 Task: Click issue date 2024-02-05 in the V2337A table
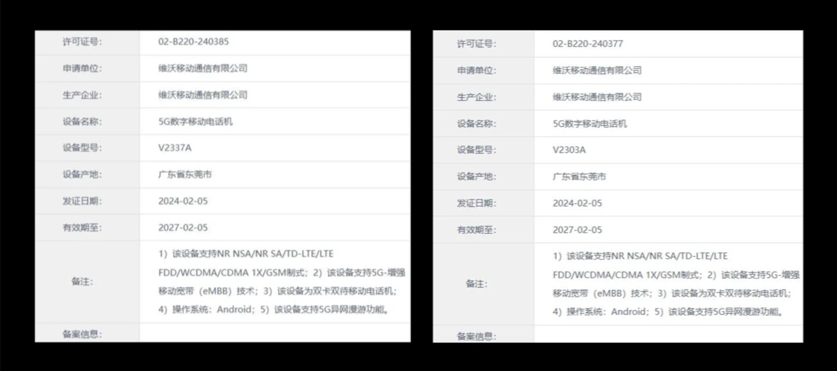point(183,201)
